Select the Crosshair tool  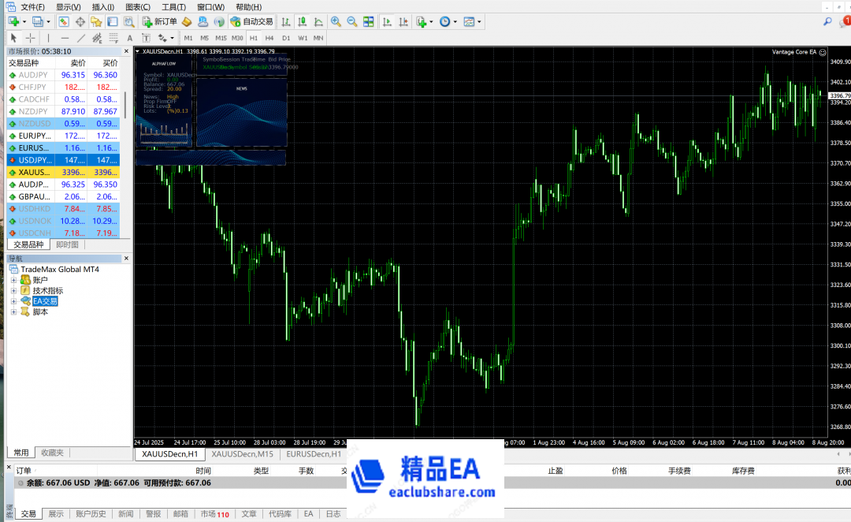click(31, 38)
